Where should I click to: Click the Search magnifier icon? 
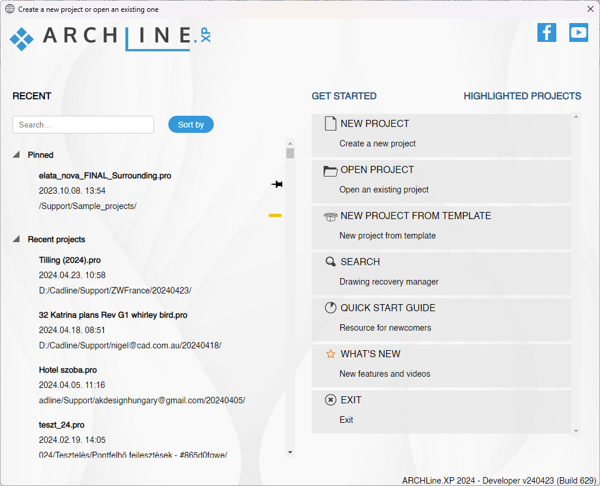point(330,262)
